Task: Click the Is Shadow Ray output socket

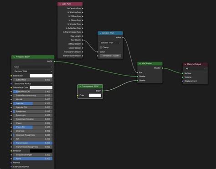Action: click(x=82, y=12)
